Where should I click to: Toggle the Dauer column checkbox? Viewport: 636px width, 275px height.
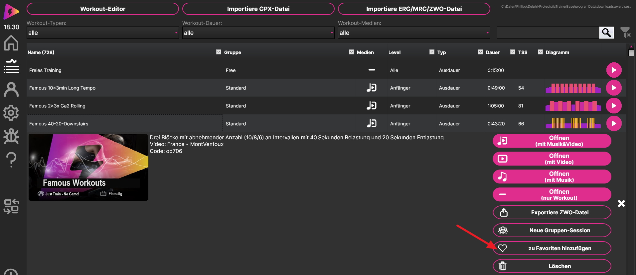point(480,52)
